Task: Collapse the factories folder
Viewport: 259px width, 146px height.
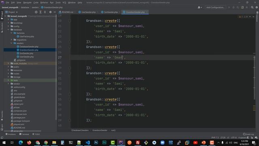Action: tap(11, 33)
